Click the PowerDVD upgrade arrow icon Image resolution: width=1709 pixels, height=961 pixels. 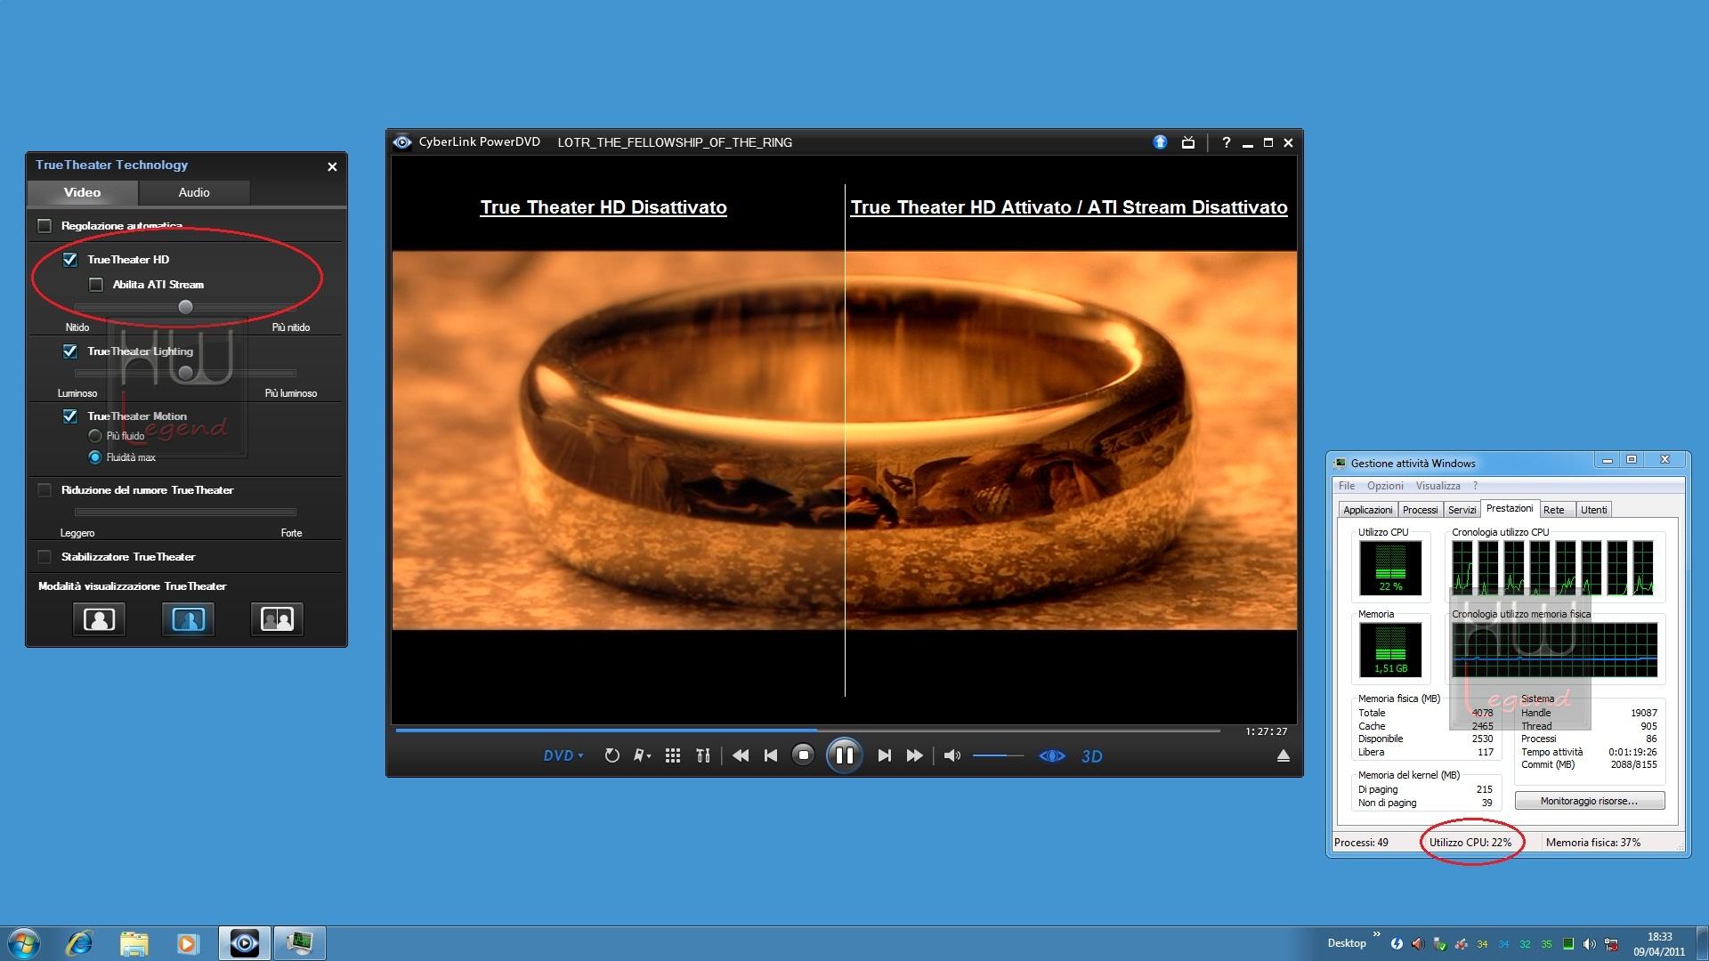(x=1160, y=142)
